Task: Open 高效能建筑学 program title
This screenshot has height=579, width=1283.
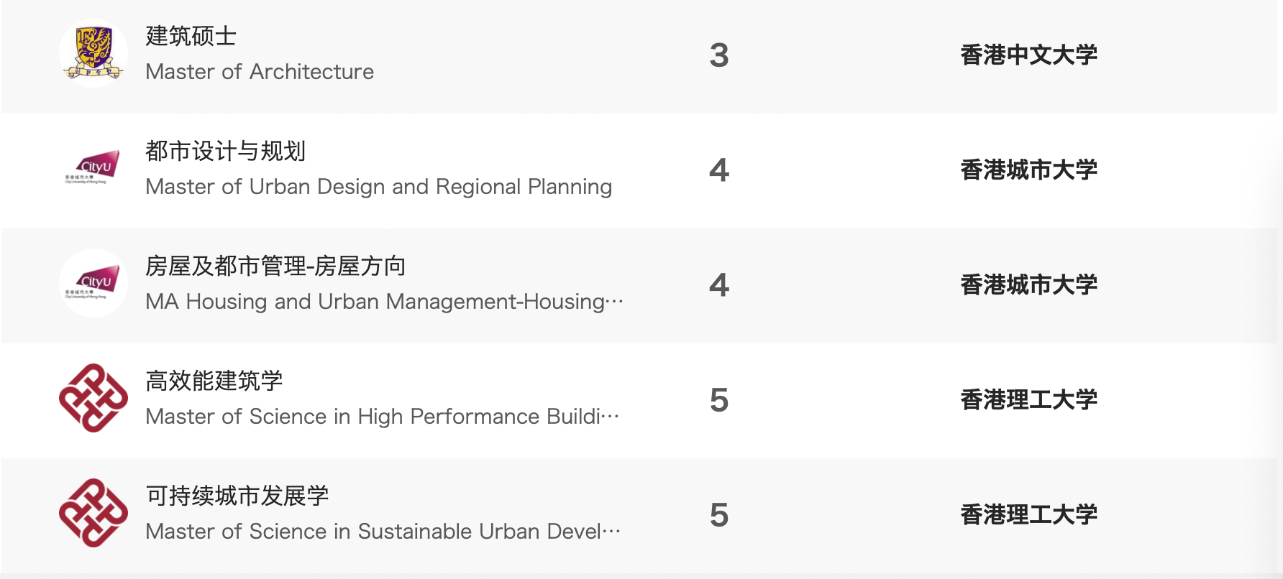Action: click(214, 381)
